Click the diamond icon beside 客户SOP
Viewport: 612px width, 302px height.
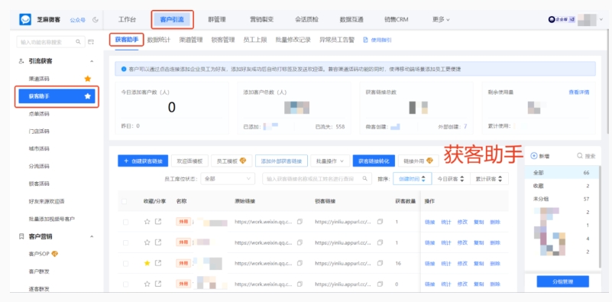(x=55, y=254)
